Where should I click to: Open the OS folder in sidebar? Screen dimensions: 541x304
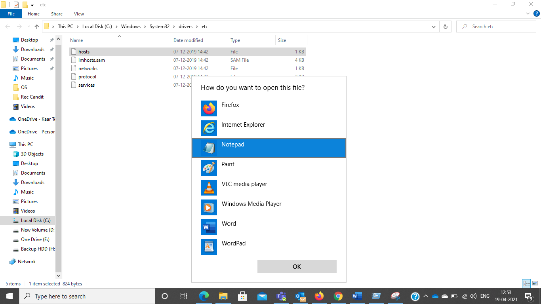point(24,87)
